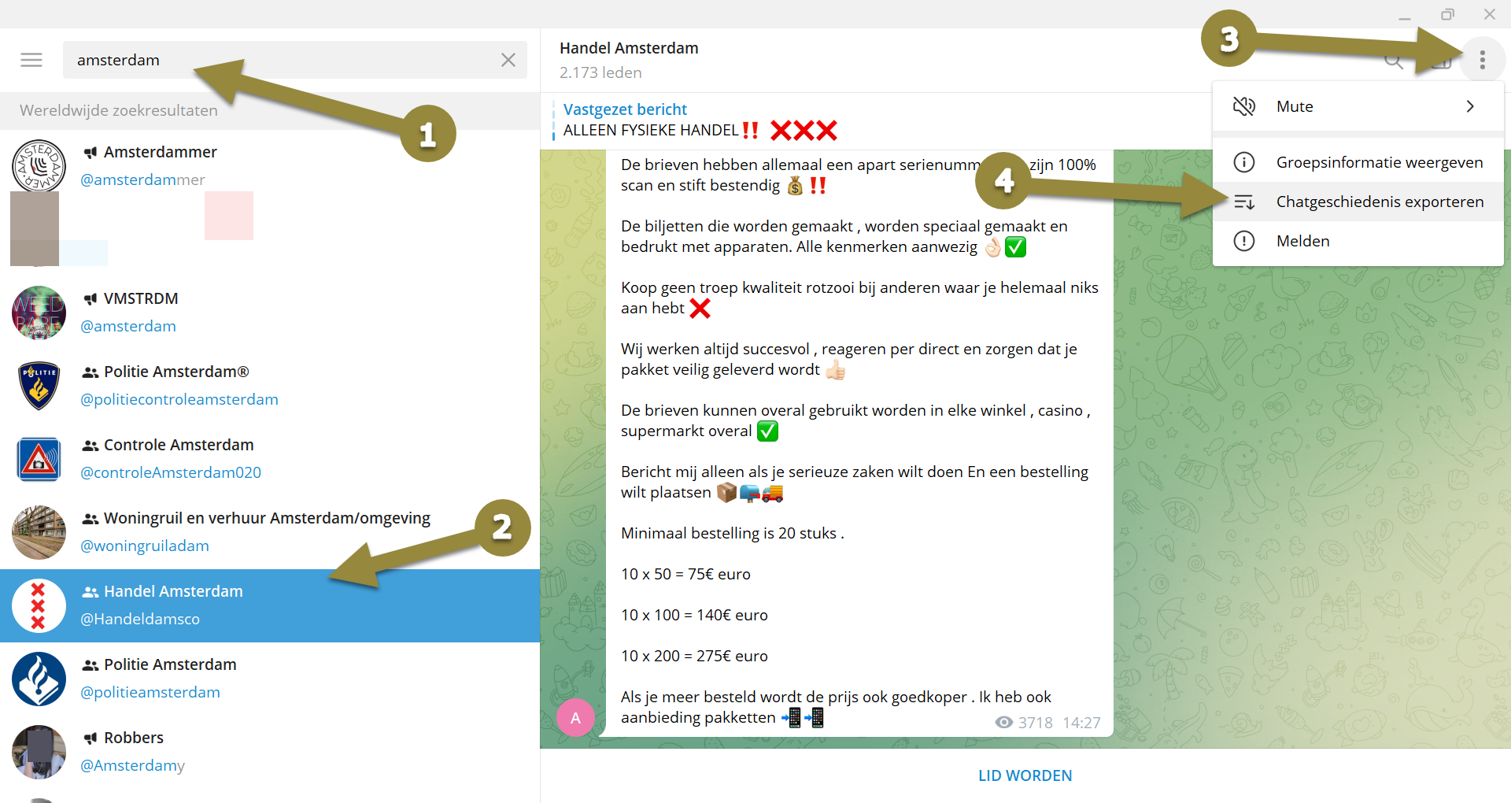Select Mute menu entry

1358,106
